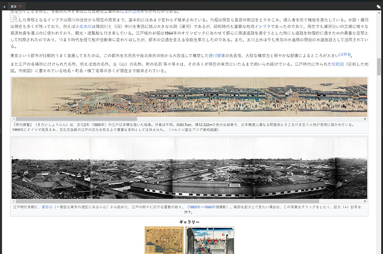Screen dimensions: 383x254
Task: Open the floating table-of-contents icon beside the article
Action: tap(14, 17)
